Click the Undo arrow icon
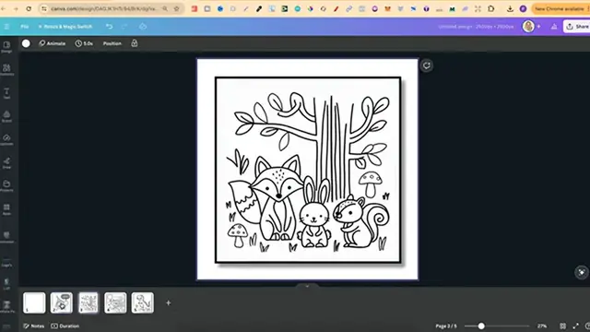This screenshot has width=590, height=332. pos(109,27)
